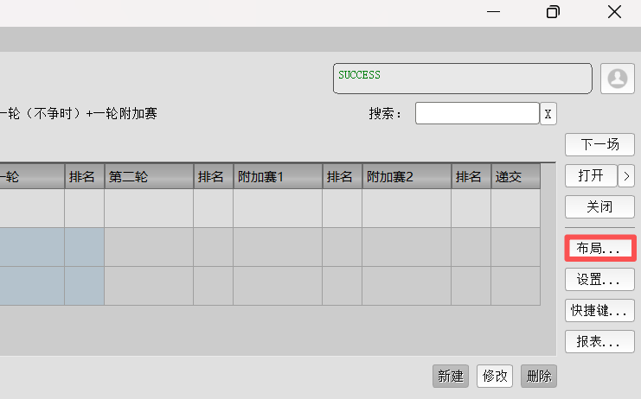Open the 报表... reports dialog
Viewport: 641px width, 399px height.
pos(599,342)
